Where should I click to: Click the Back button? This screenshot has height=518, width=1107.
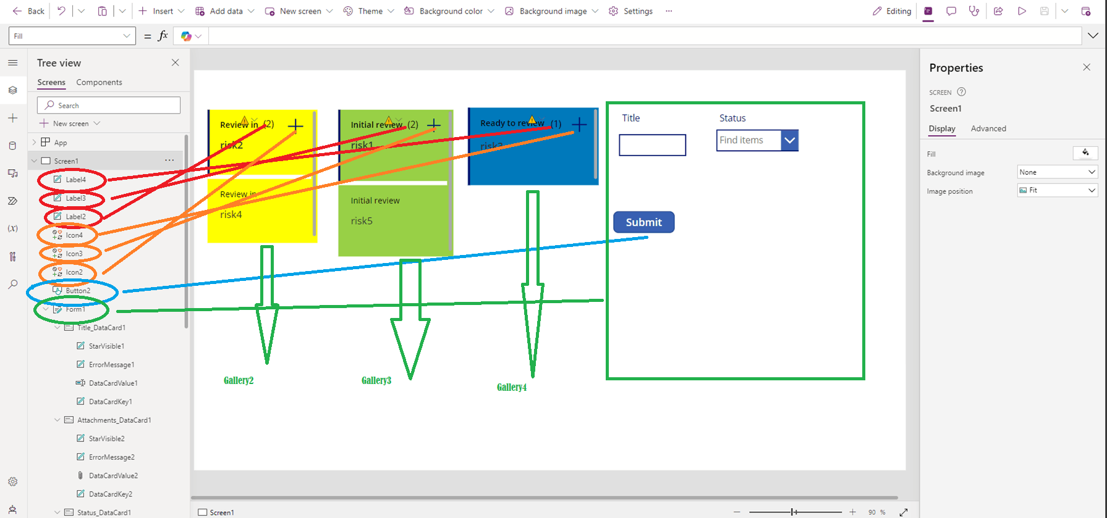[28, 11]
